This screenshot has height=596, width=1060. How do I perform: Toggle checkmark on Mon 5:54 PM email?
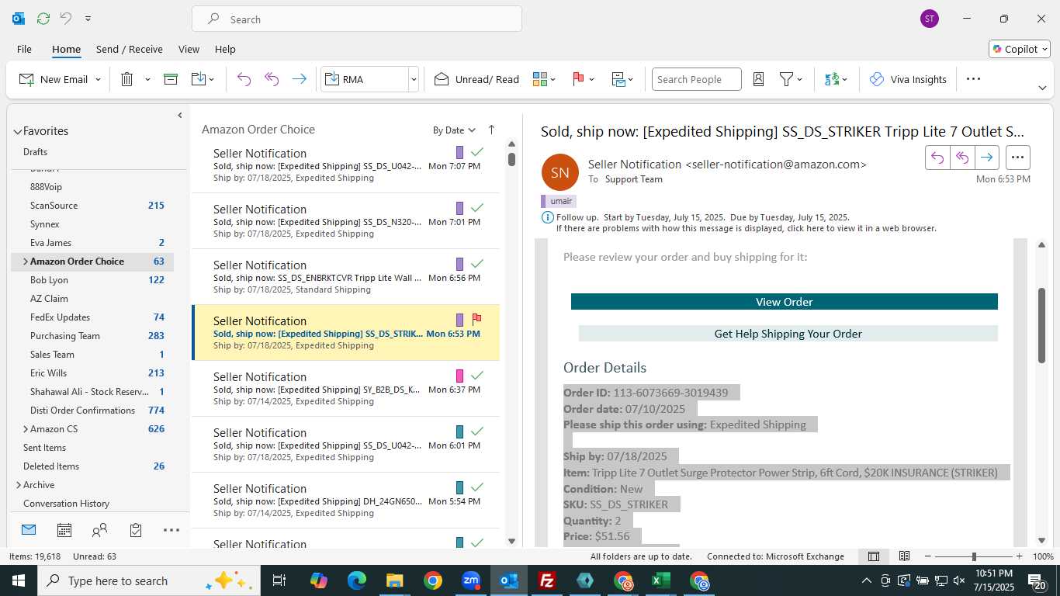477,487
